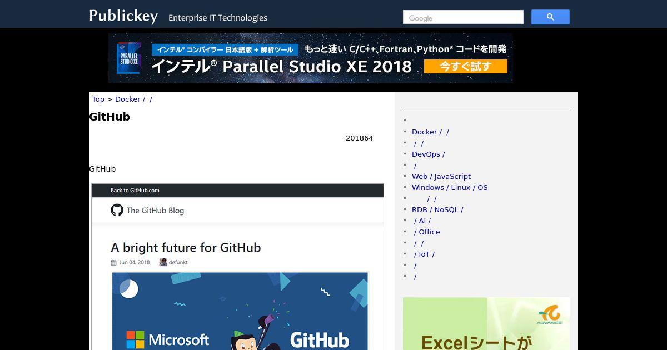This screenshot has width=667, height=350.
Task: Click the Advance logo in sidebar ad
Action: (x=549, y=315)
